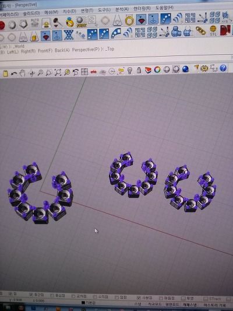Viewport: 233px width, 311px height.
Task: Click the pentagon gem cut icon
Action: point(23,24)
